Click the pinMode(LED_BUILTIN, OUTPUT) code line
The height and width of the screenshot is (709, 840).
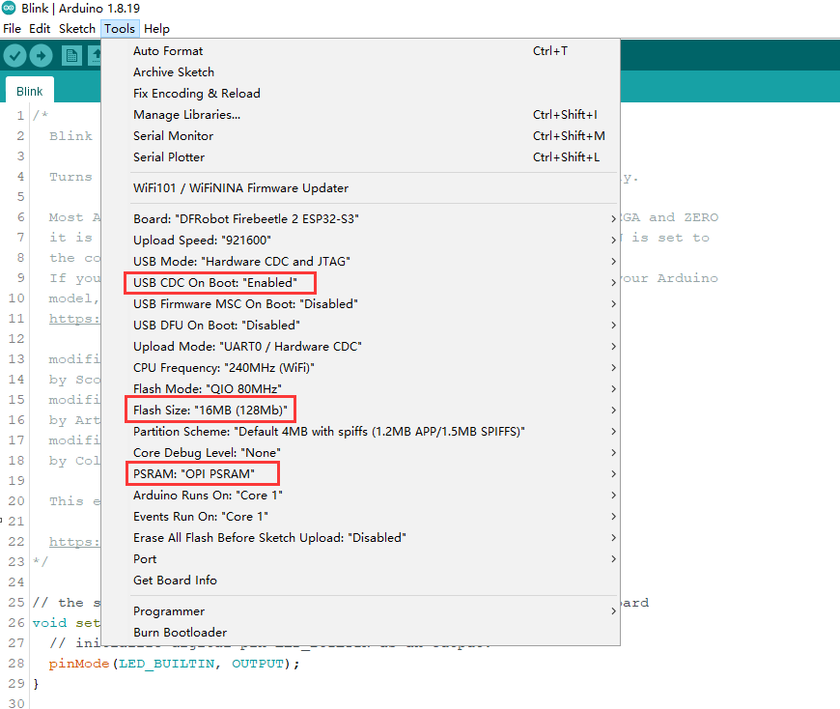(x=174, y=664)
